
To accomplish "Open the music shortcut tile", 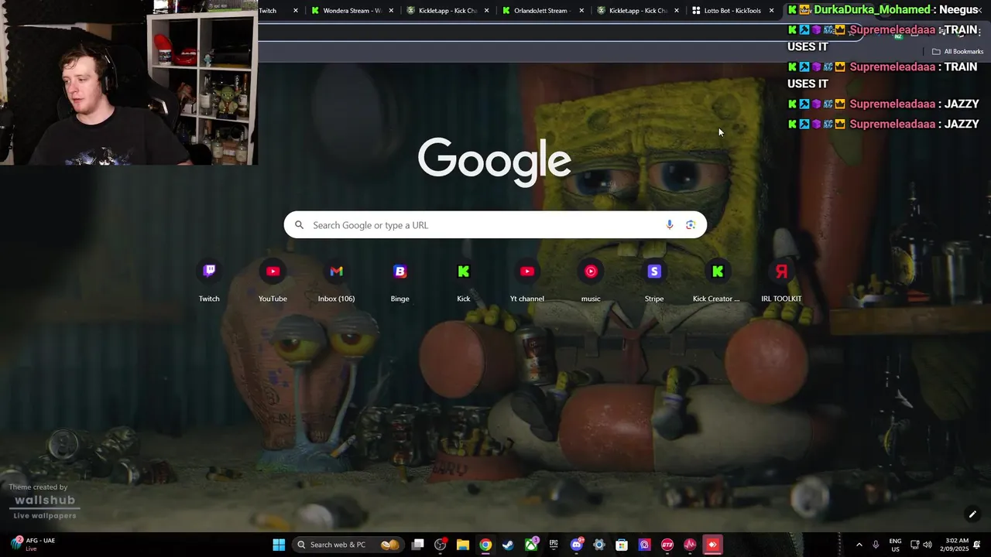I will tap(591, 281).
